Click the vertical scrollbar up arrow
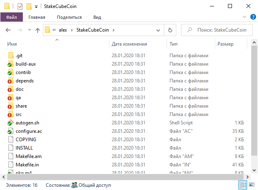The width and height of the screenshot is (258, 190). coord(254,42)
